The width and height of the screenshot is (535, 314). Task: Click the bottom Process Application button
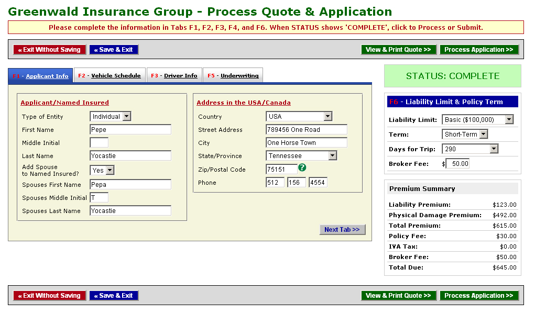(479, 296)
